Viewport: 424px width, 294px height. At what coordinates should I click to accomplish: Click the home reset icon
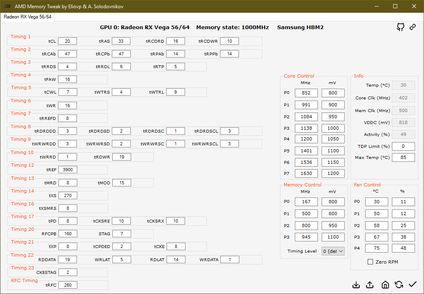(385, 285)
